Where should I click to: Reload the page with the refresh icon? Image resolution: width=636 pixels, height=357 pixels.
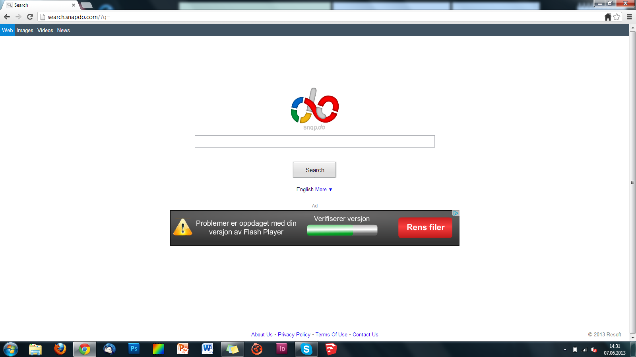click(x=30, y=17)
